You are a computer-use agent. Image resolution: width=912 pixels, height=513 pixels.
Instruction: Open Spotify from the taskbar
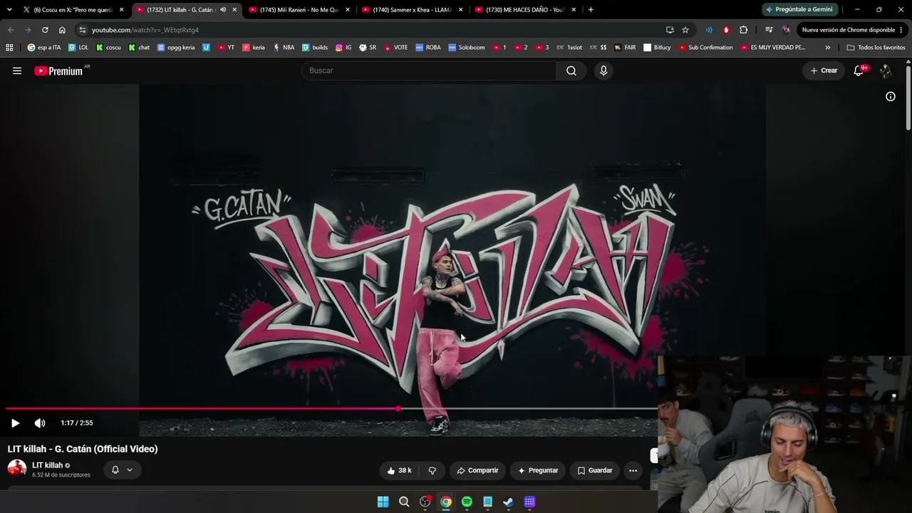click(x=467, y=502)
